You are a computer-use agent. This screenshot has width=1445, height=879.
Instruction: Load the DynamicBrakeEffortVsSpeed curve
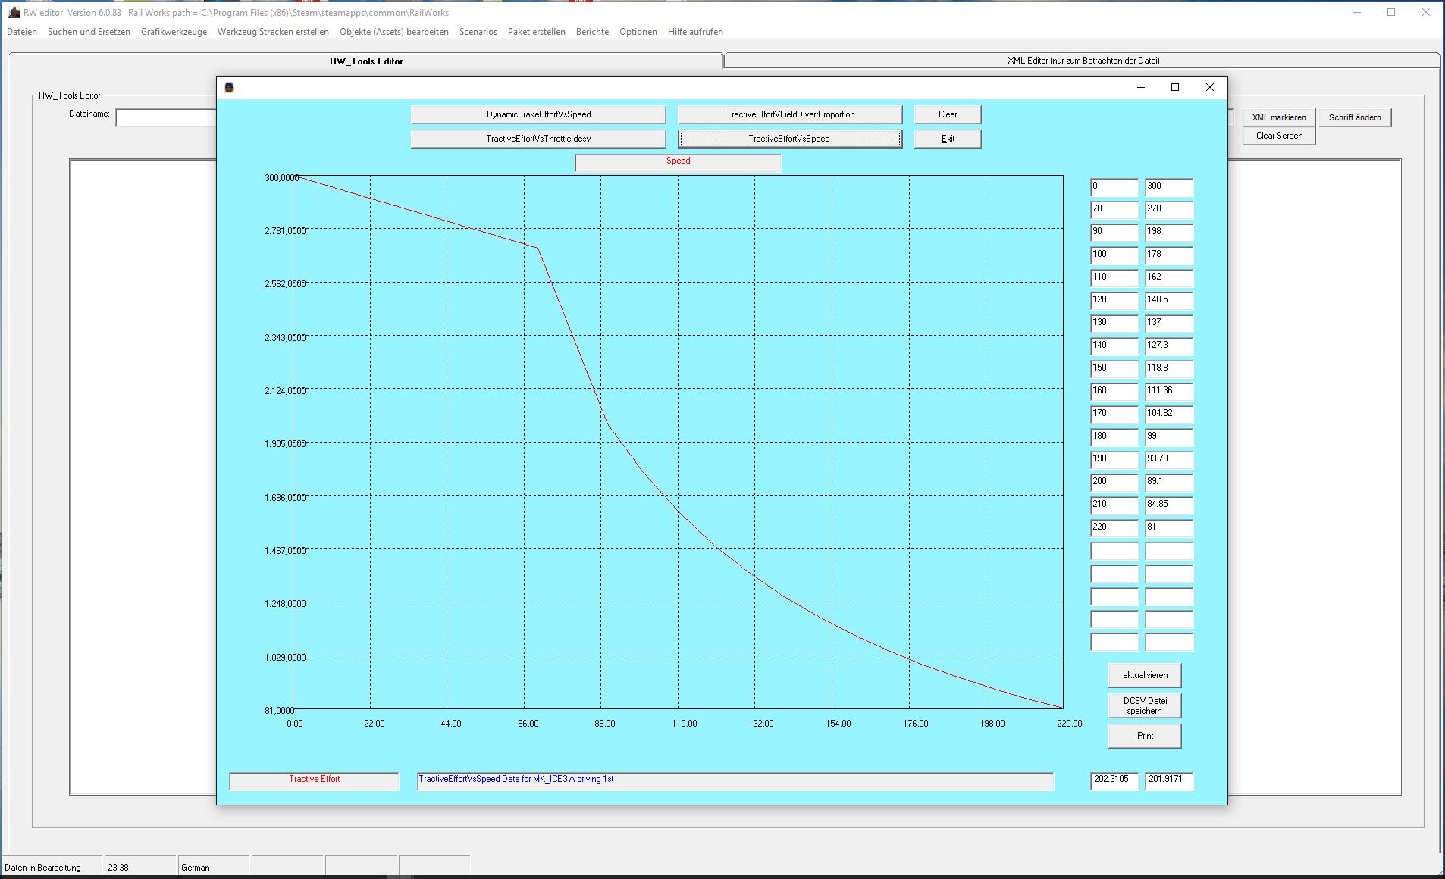[538, 114]
